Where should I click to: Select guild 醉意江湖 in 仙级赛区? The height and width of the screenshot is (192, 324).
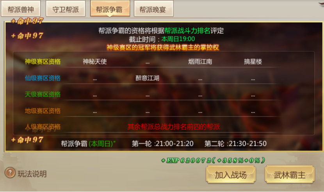147,78
